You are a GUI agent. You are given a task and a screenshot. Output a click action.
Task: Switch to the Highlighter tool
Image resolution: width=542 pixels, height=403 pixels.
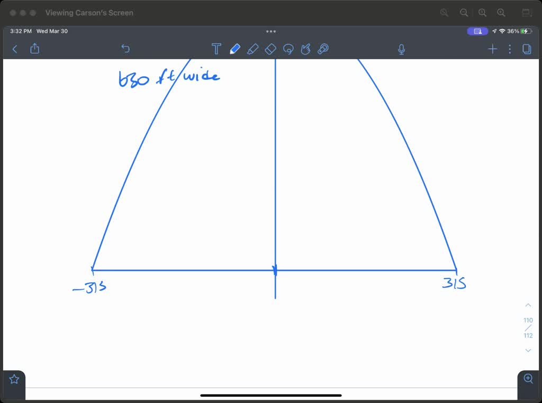pos(253,49)
